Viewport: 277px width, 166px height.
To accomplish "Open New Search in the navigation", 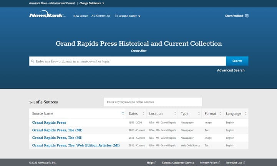I will pyautogui.click(x=81, y=16).
